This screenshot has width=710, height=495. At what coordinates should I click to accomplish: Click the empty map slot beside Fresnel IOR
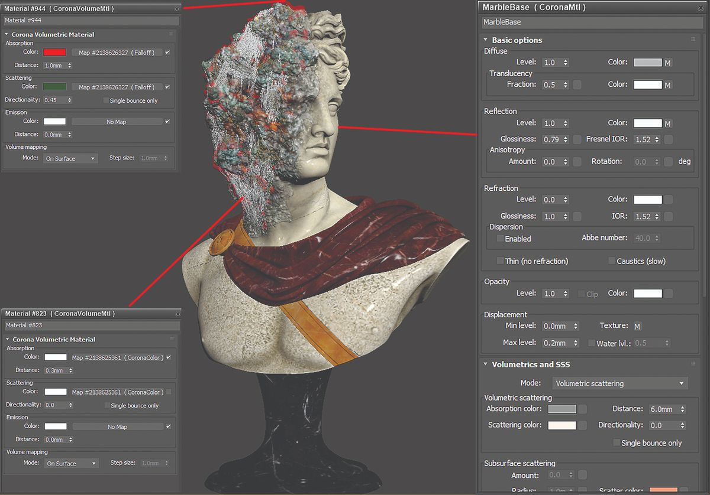[x=669, y=139]
